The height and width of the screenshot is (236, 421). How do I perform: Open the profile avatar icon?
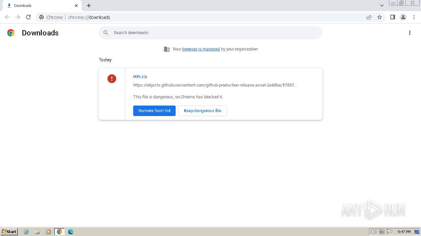(403, 17)
